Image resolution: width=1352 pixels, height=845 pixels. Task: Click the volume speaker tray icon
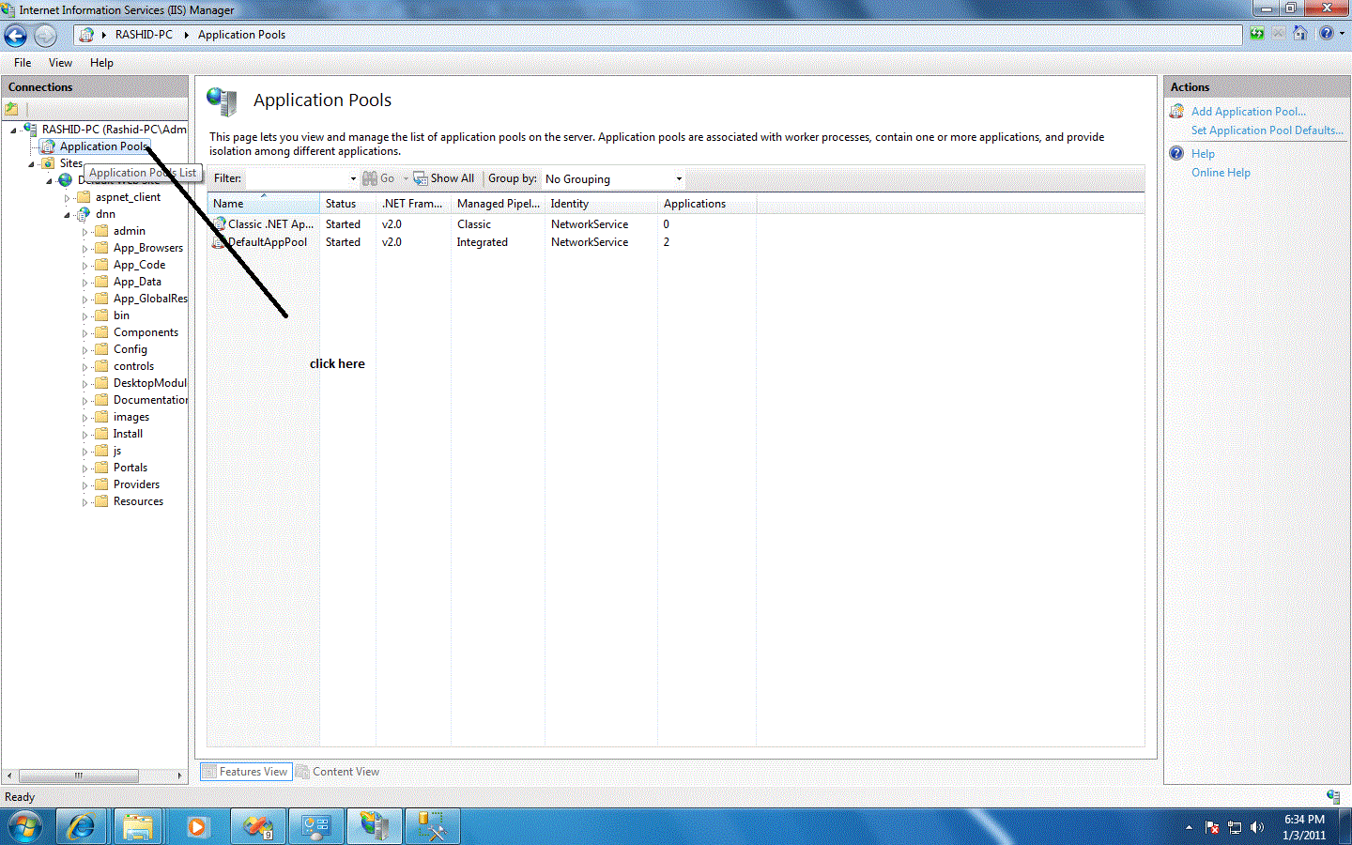coord(1257,827)
